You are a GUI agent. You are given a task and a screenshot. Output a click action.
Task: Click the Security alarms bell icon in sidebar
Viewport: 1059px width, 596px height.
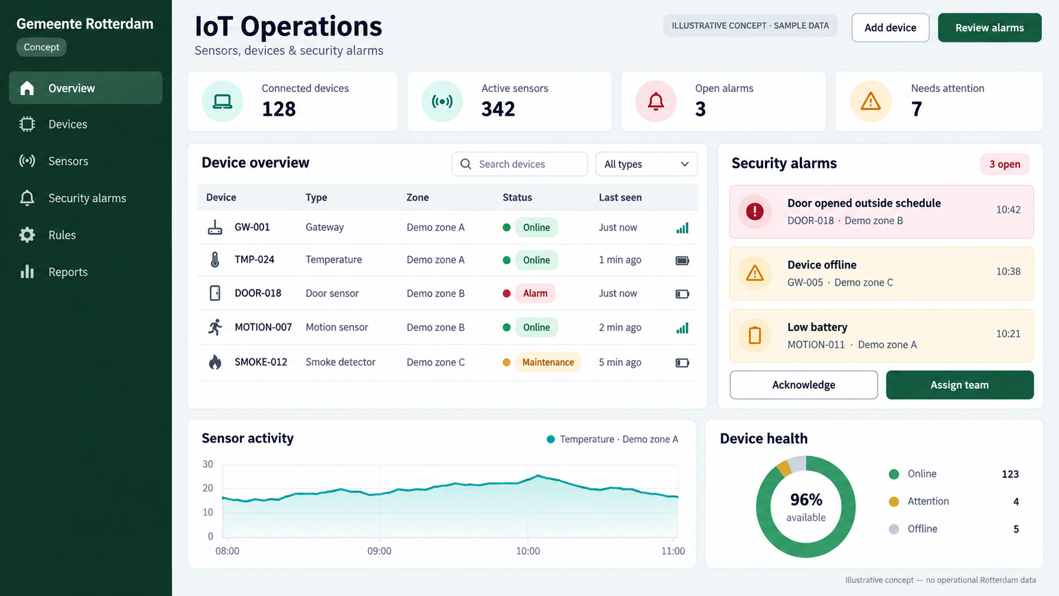(x=27, y=198)
